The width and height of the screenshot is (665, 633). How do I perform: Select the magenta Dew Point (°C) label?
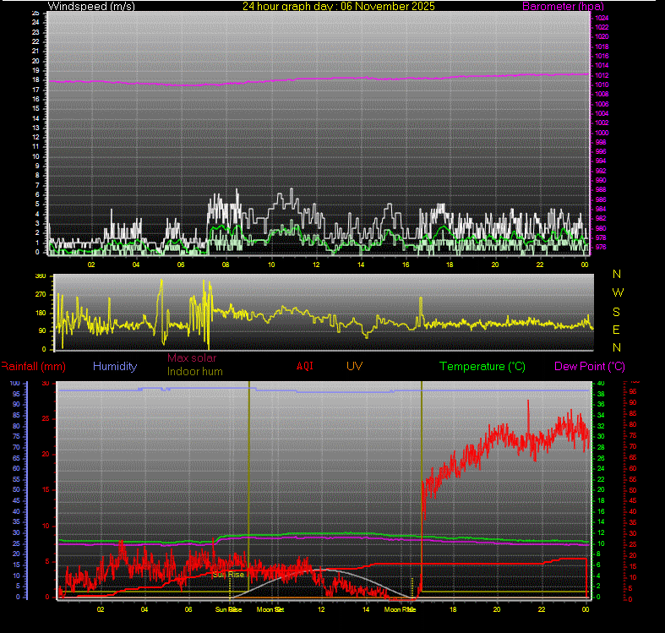click(x=590, y=367)
